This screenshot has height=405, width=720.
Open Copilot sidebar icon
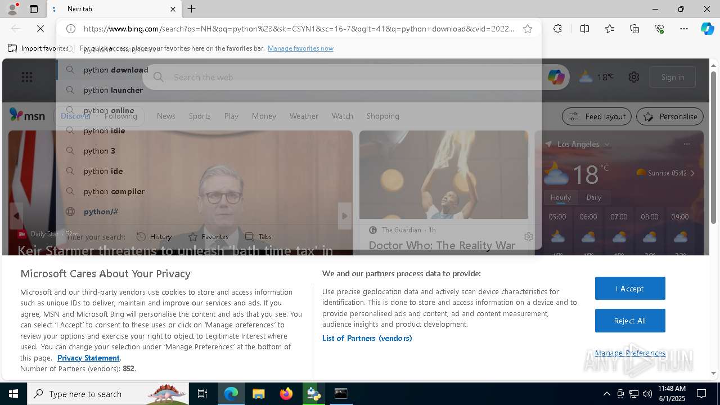(707, 29)
